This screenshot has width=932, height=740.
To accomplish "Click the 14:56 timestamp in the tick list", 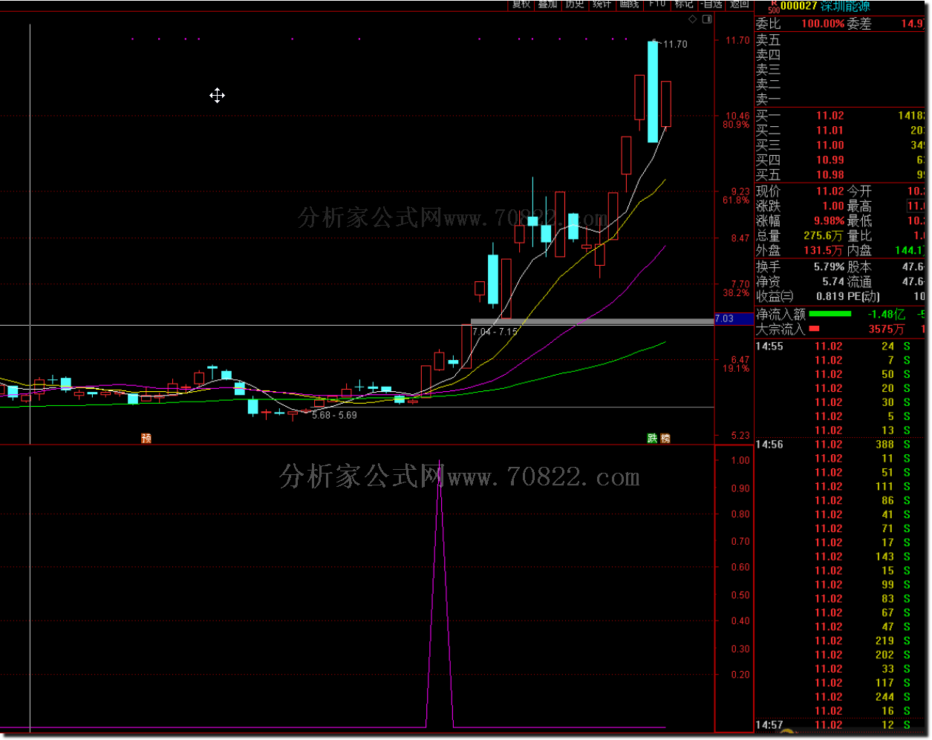I will pos(769,445).
